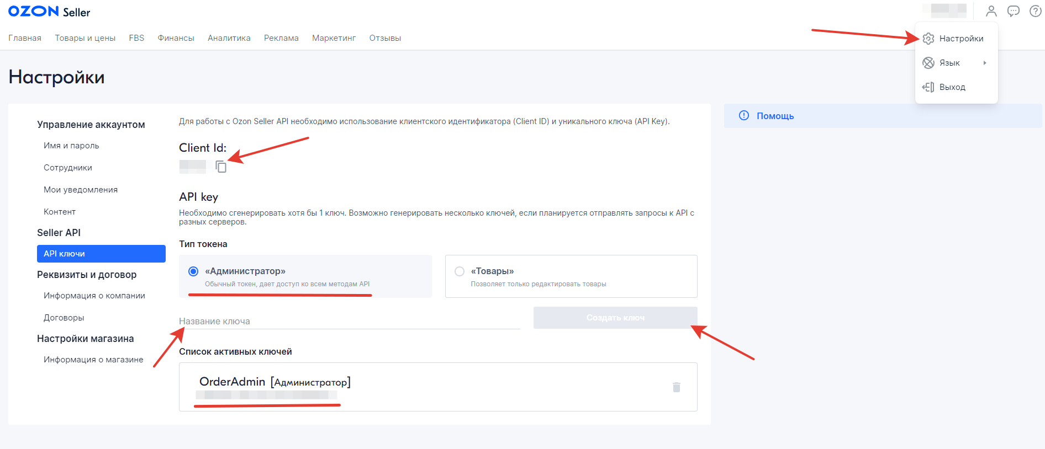Open the Сотрудники settings page
The height and width of the screenshot is (449, 1045).
pos(68,168)
